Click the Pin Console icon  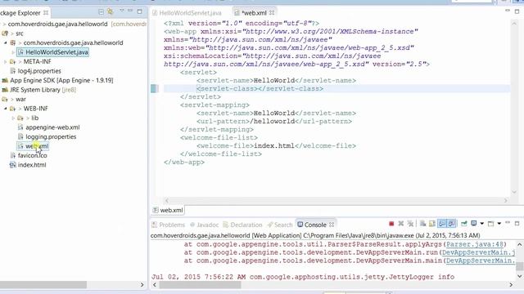464,224
